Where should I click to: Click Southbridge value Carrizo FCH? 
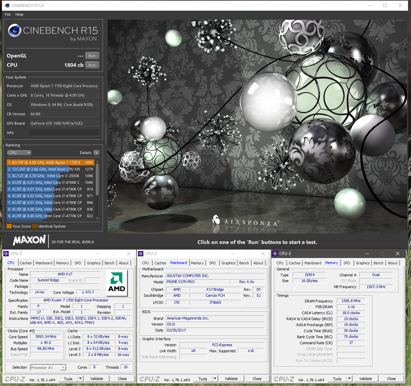click(215, 295)
